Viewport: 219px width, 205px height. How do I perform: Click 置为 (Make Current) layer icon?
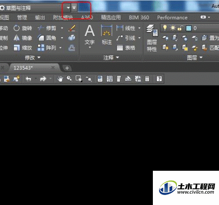(210, 38)
